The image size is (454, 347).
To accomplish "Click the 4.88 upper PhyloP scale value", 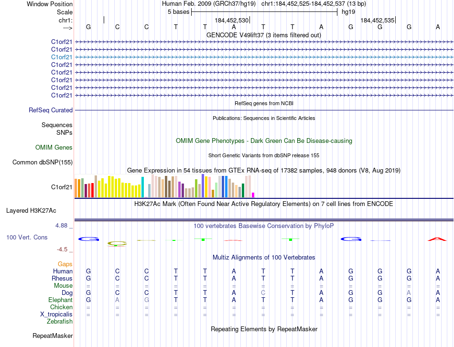I will coord(61,225).
